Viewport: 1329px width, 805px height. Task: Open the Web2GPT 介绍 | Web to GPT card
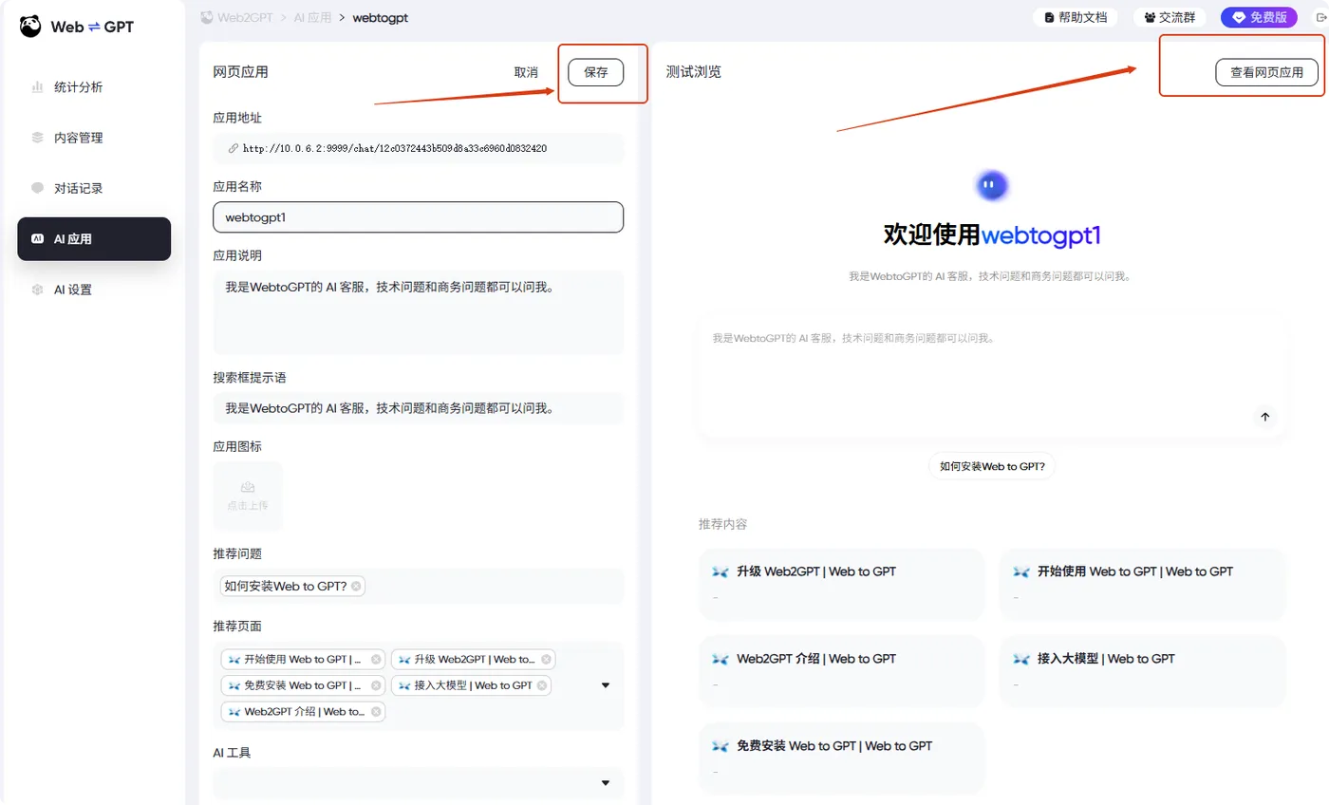(842, 671)
